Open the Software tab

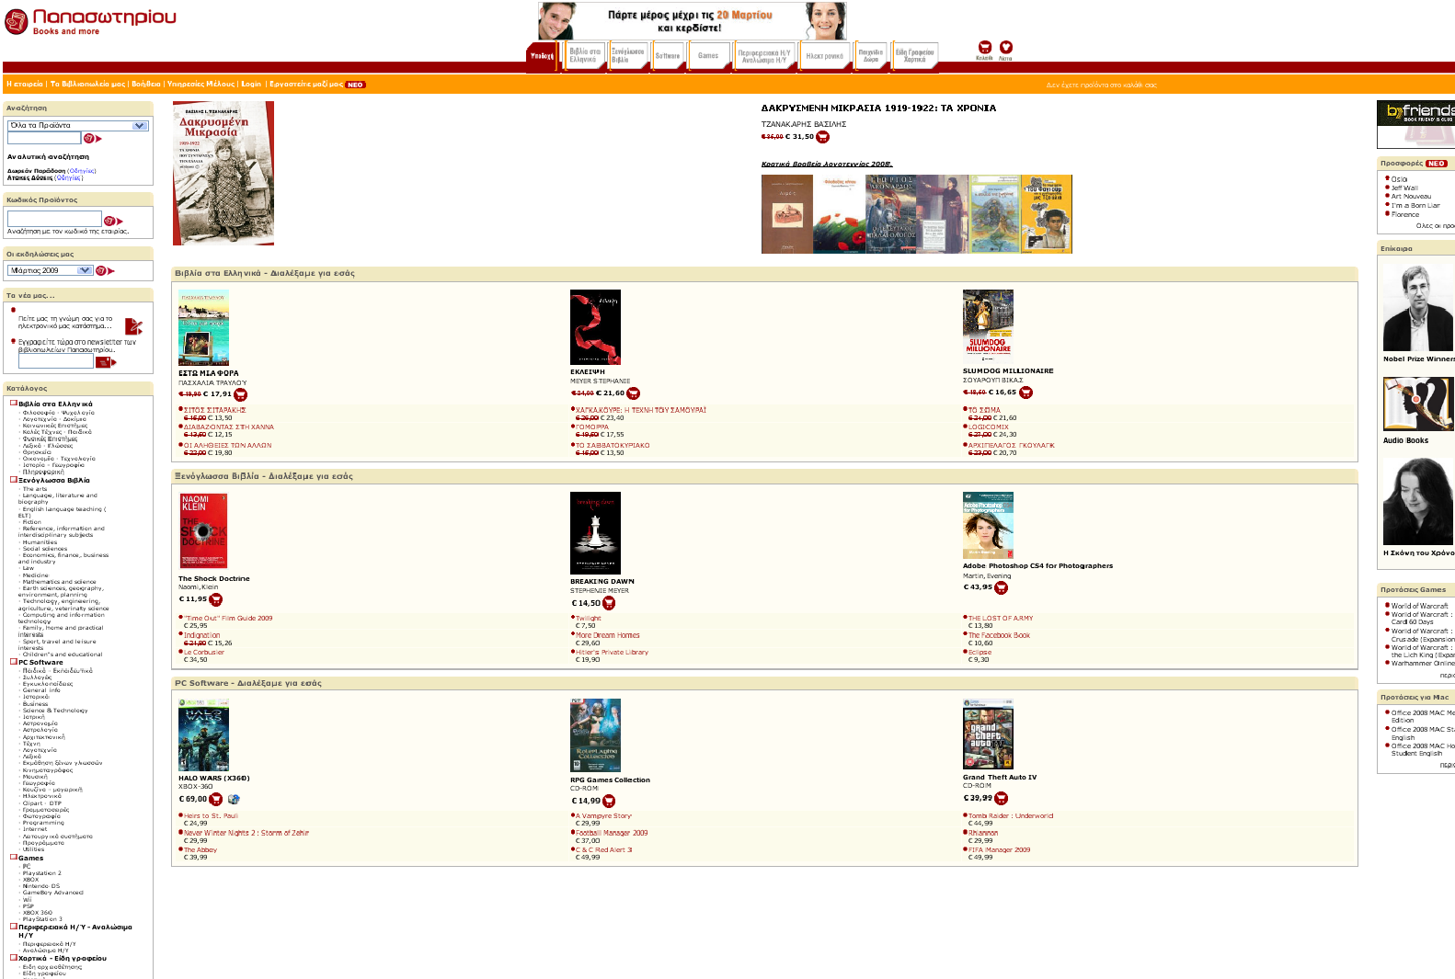668,55
